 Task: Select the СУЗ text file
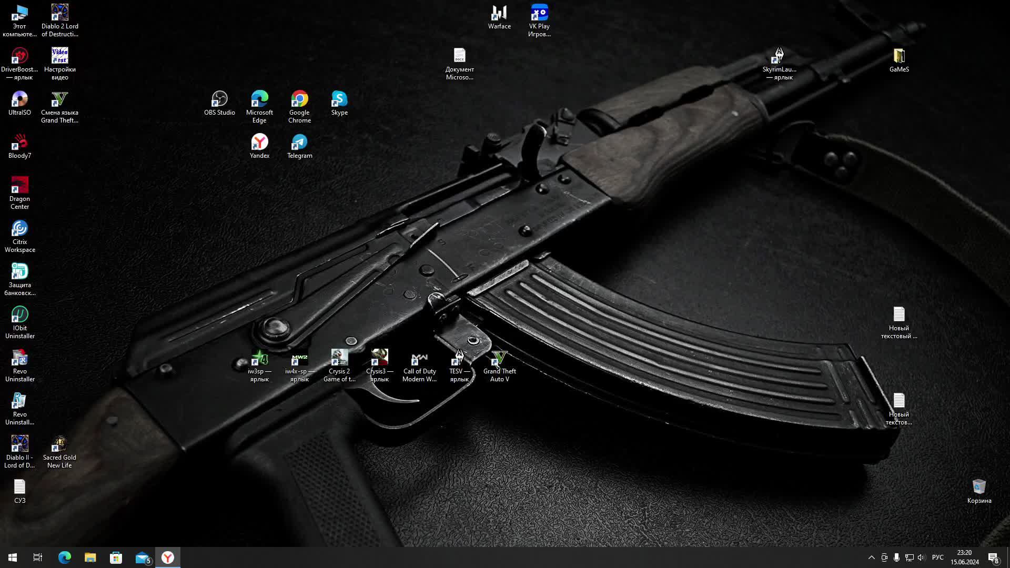pyautogui.click(x=19, y=492)
